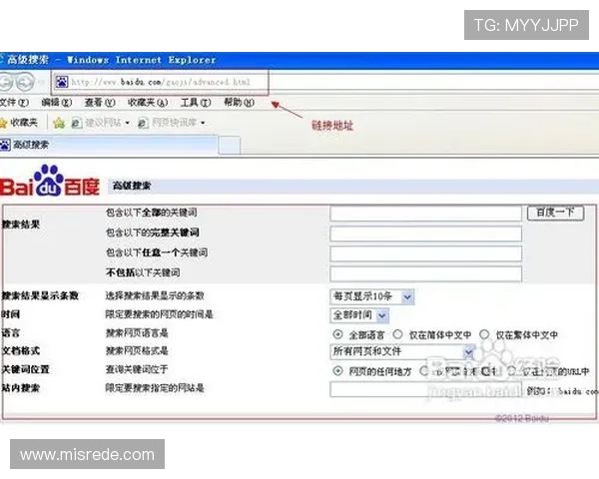The height and width of the screenshot is (479, 599).
Task: Click the 包含以下任意一个关键词 input field
Action: point(426,253)
